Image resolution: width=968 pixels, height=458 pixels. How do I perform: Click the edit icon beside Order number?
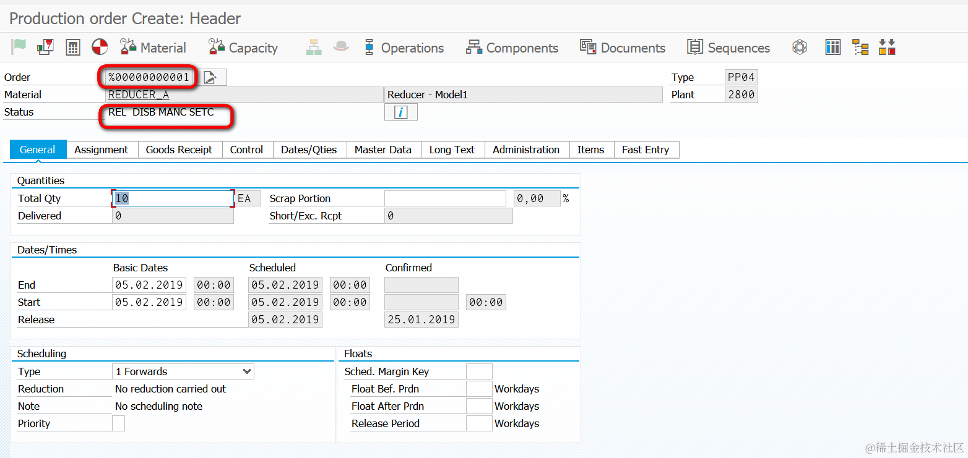pyautogui.click(x=210, y=77)
